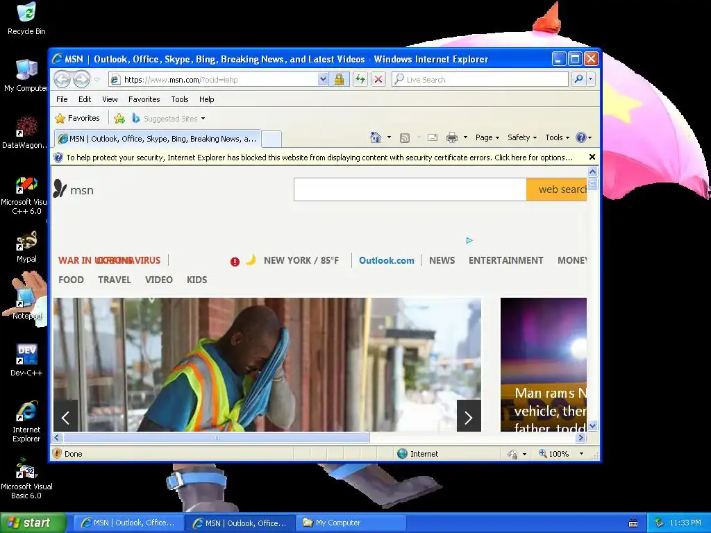Screen dimensions: 711x533
Task: Open the 100% zoom level dropdown
Action: click(581, 454)
